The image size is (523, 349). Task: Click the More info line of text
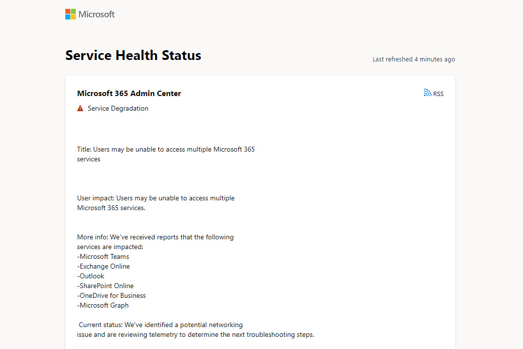[x=155, y=237]
